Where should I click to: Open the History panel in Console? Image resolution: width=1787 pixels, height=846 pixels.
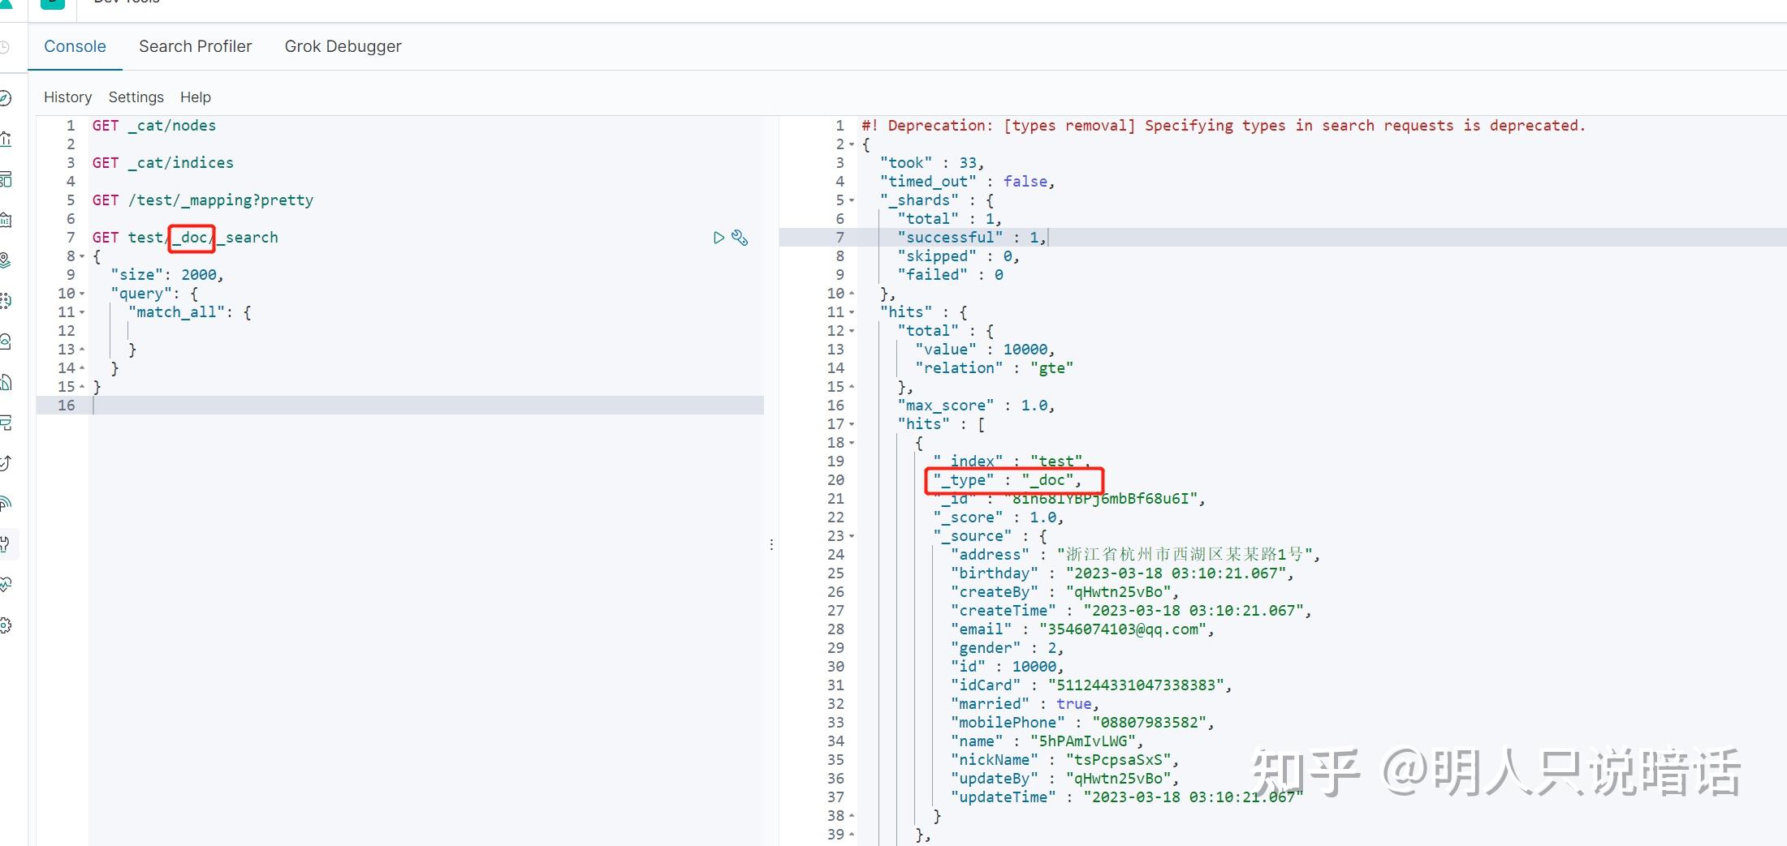[67, 97]
